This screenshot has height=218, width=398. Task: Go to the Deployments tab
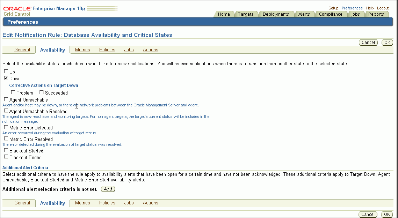coord(276,14)
